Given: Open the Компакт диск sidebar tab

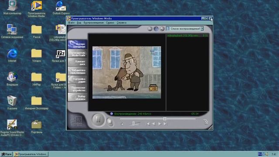Looking at the screenshot, I should pos(78,62).
